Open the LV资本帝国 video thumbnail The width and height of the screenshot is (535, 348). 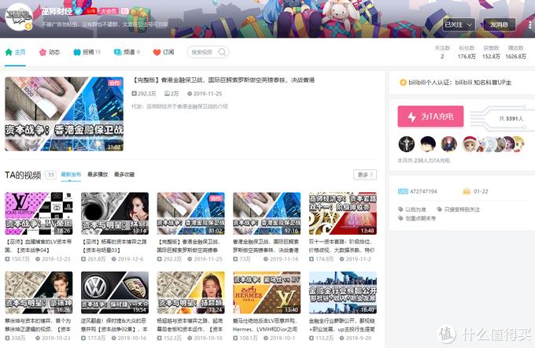coord(39,213)
